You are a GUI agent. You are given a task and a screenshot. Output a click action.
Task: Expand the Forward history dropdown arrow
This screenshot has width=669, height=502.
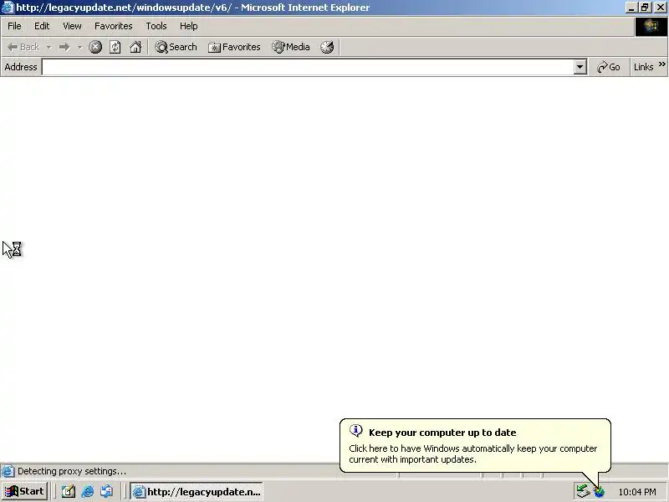coord(79,47)
